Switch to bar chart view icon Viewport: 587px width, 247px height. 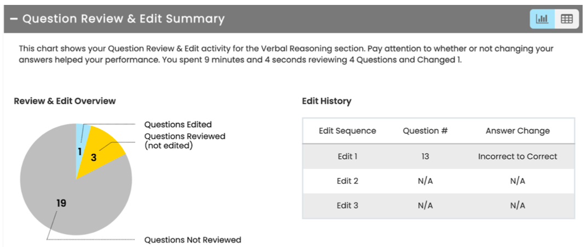pyautogui.click(x=542, y=19)
